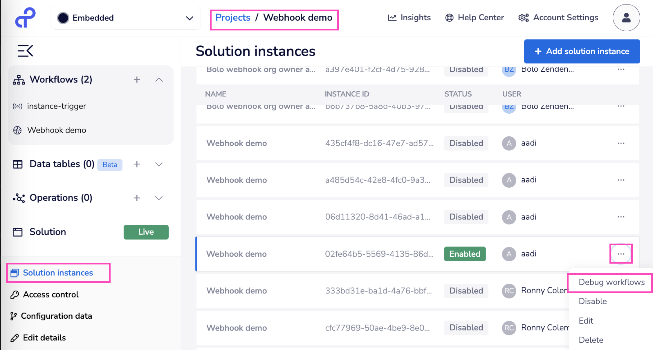Open Insights chart page
653x350 pixels.
[409, 18]
